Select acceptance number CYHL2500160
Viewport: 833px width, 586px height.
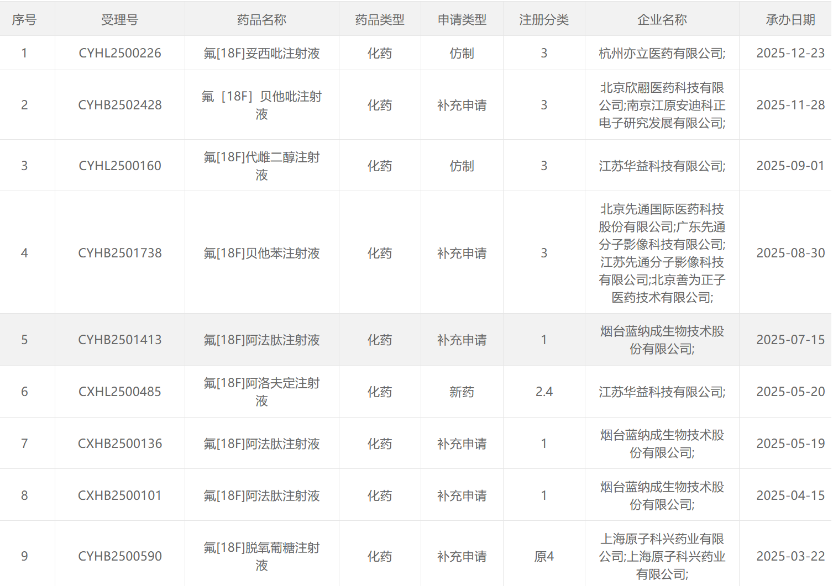pyautogui.click(x=120, y=166)
